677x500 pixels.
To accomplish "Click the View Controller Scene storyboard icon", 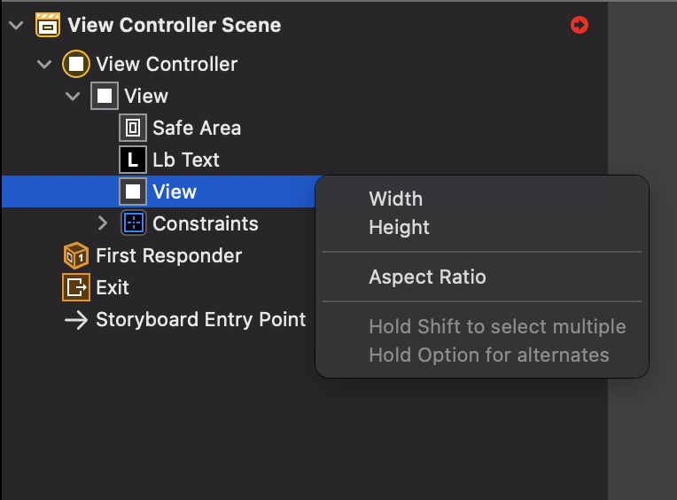I will coord(48,25).
